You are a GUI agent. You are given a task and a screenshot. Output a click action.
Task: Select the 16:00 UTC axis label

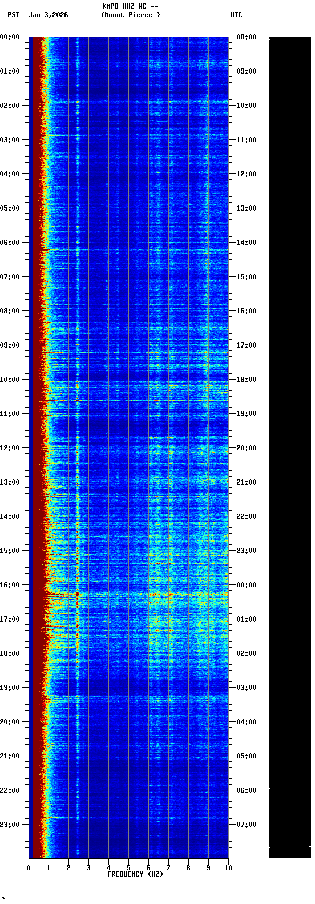tap(247, 311)
